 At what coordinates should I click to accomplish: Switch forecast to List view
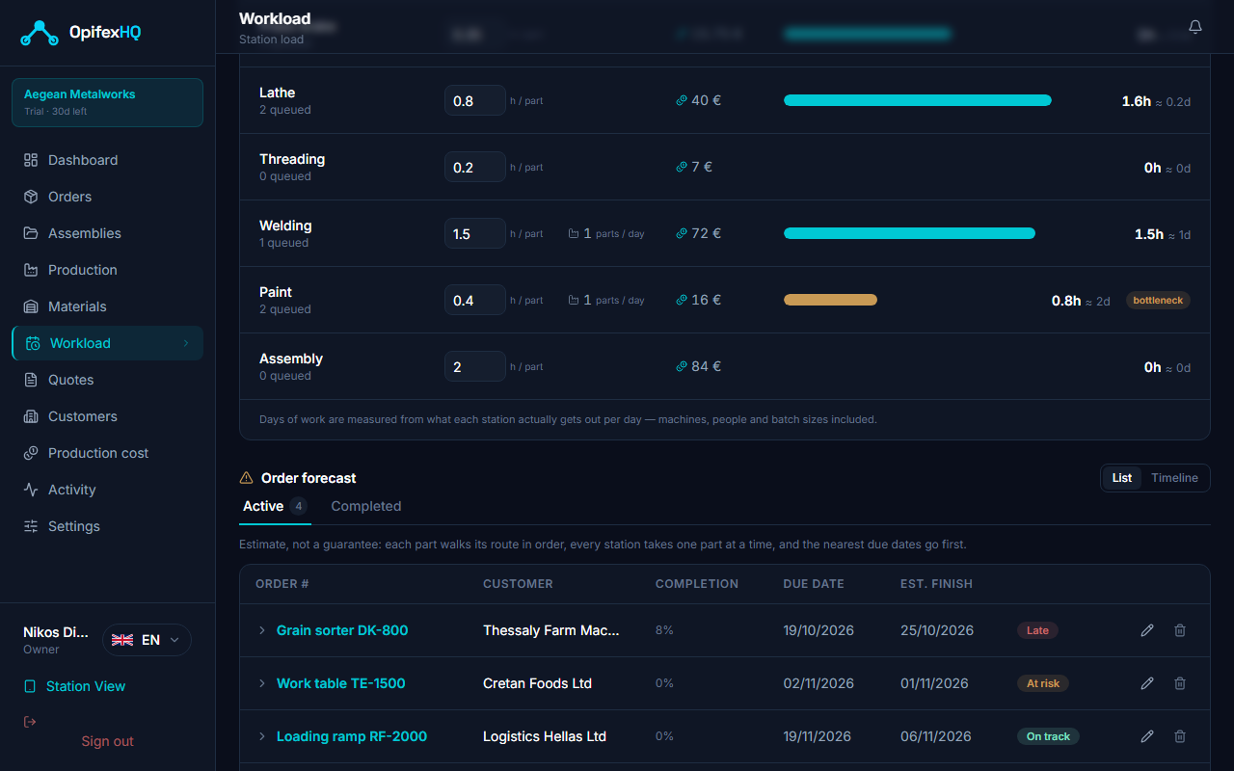tap(1122, 478)
